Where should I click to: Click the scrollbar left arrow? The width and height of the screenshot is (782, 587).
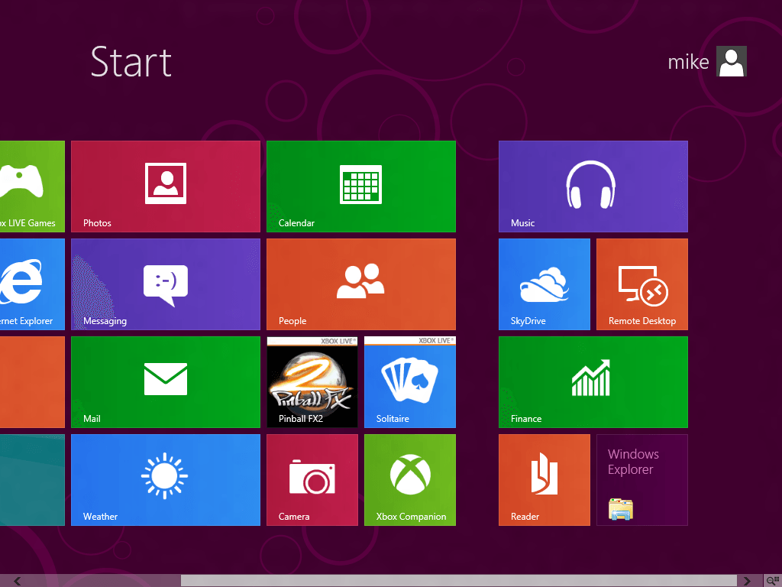[x=17, y=581]
